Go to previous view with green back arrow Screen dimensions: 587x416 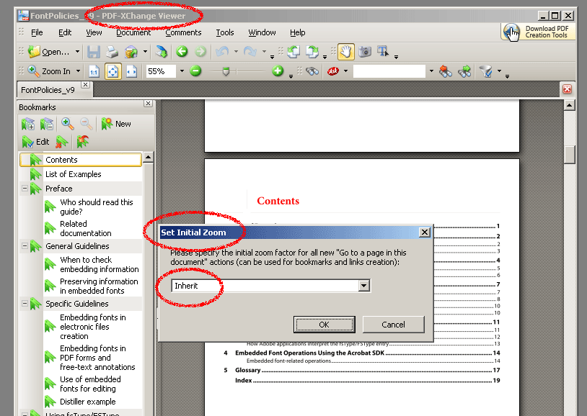click(182, 52)
